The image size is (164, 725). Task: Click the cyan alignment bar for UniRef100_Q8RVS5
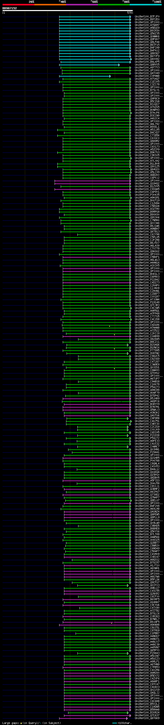89,65
